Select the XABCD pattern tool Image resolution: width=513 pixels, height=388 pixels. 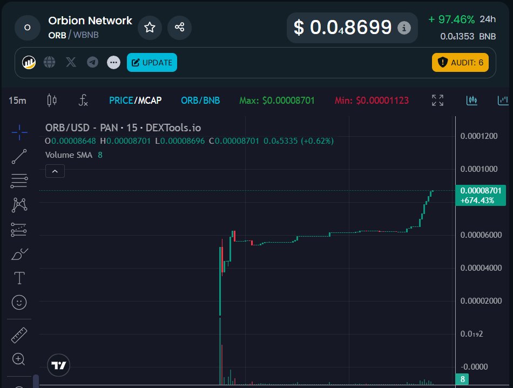point(19,205)
